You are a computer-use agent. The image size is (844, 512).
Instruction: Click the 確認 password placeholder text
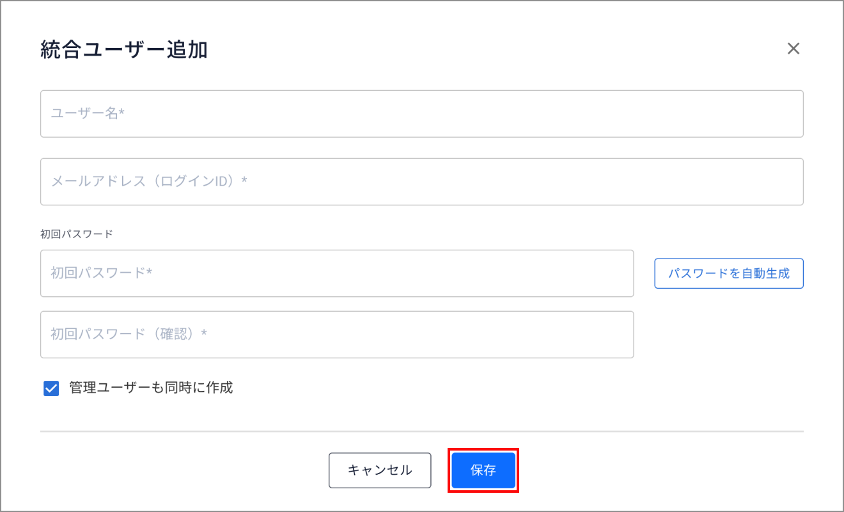pyautogui.click(x=129, y=334)
